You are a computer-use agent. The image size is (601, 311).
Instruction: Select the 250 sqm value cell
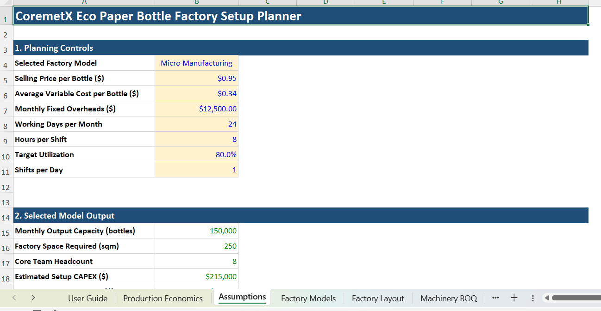(x=196, y=246)
